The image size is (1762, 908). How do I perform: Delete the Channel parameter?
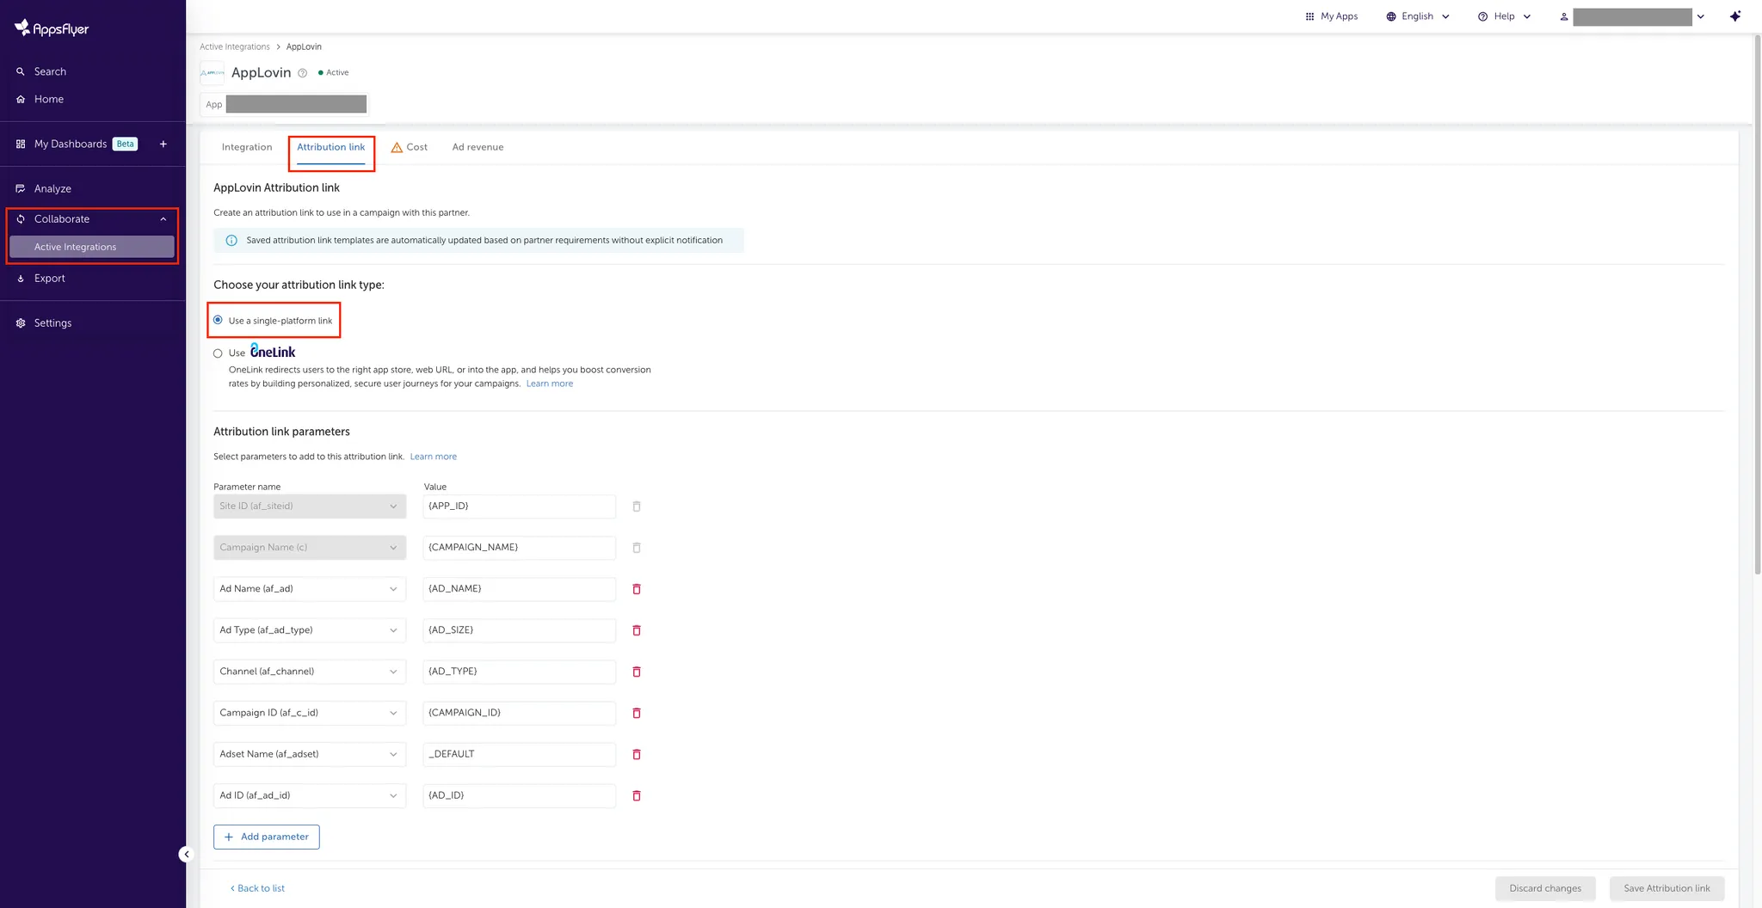click(x=637, y=672)
